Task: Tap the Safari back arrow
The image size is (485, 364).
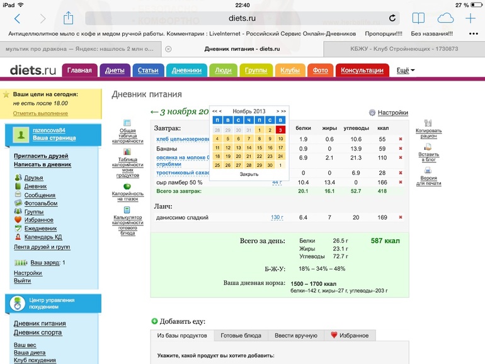Action: click(x=18, y=18)
